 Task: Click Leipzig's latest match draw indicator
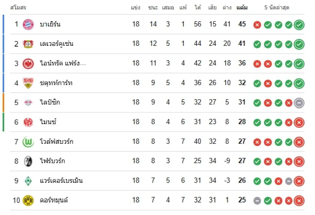coord(299,103)
